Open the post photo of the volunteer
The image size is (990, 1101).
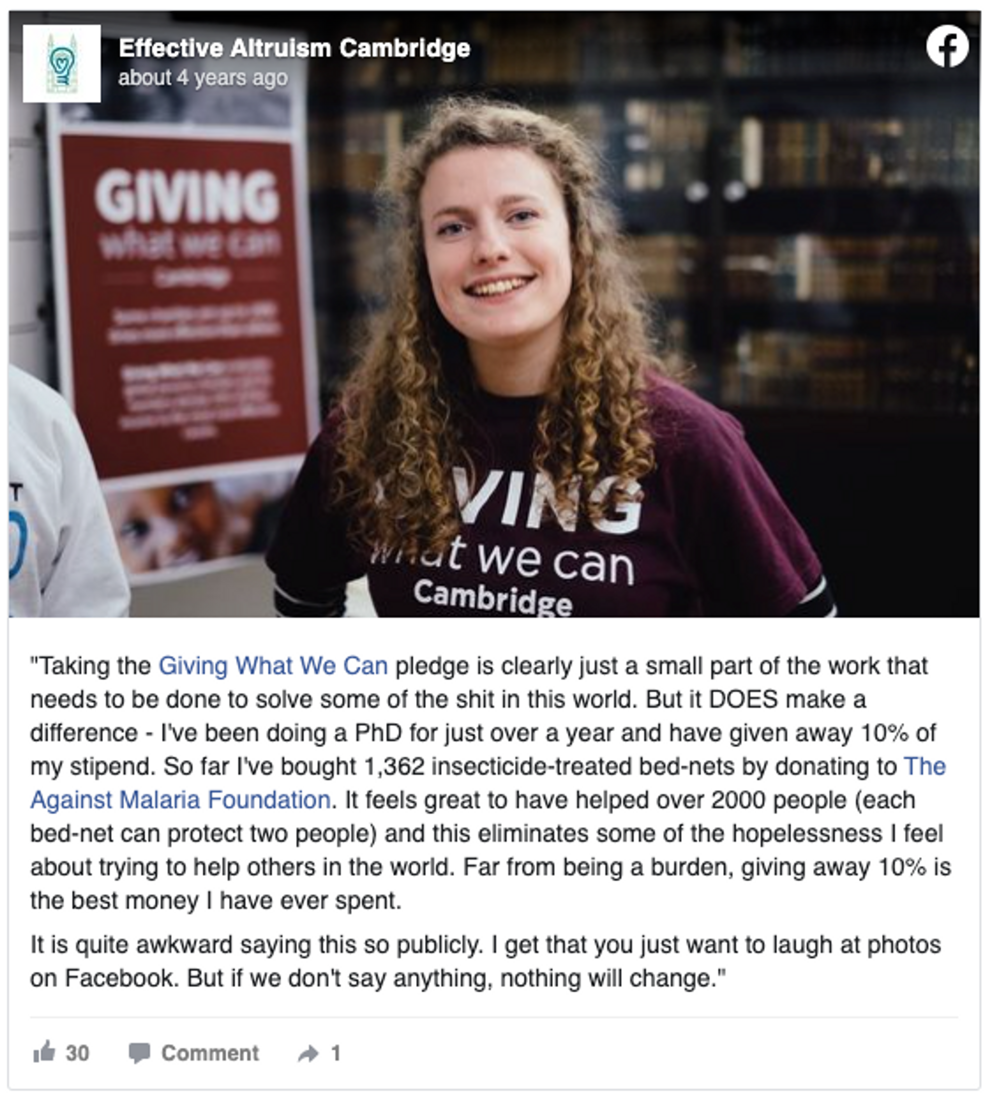[494, 314]
